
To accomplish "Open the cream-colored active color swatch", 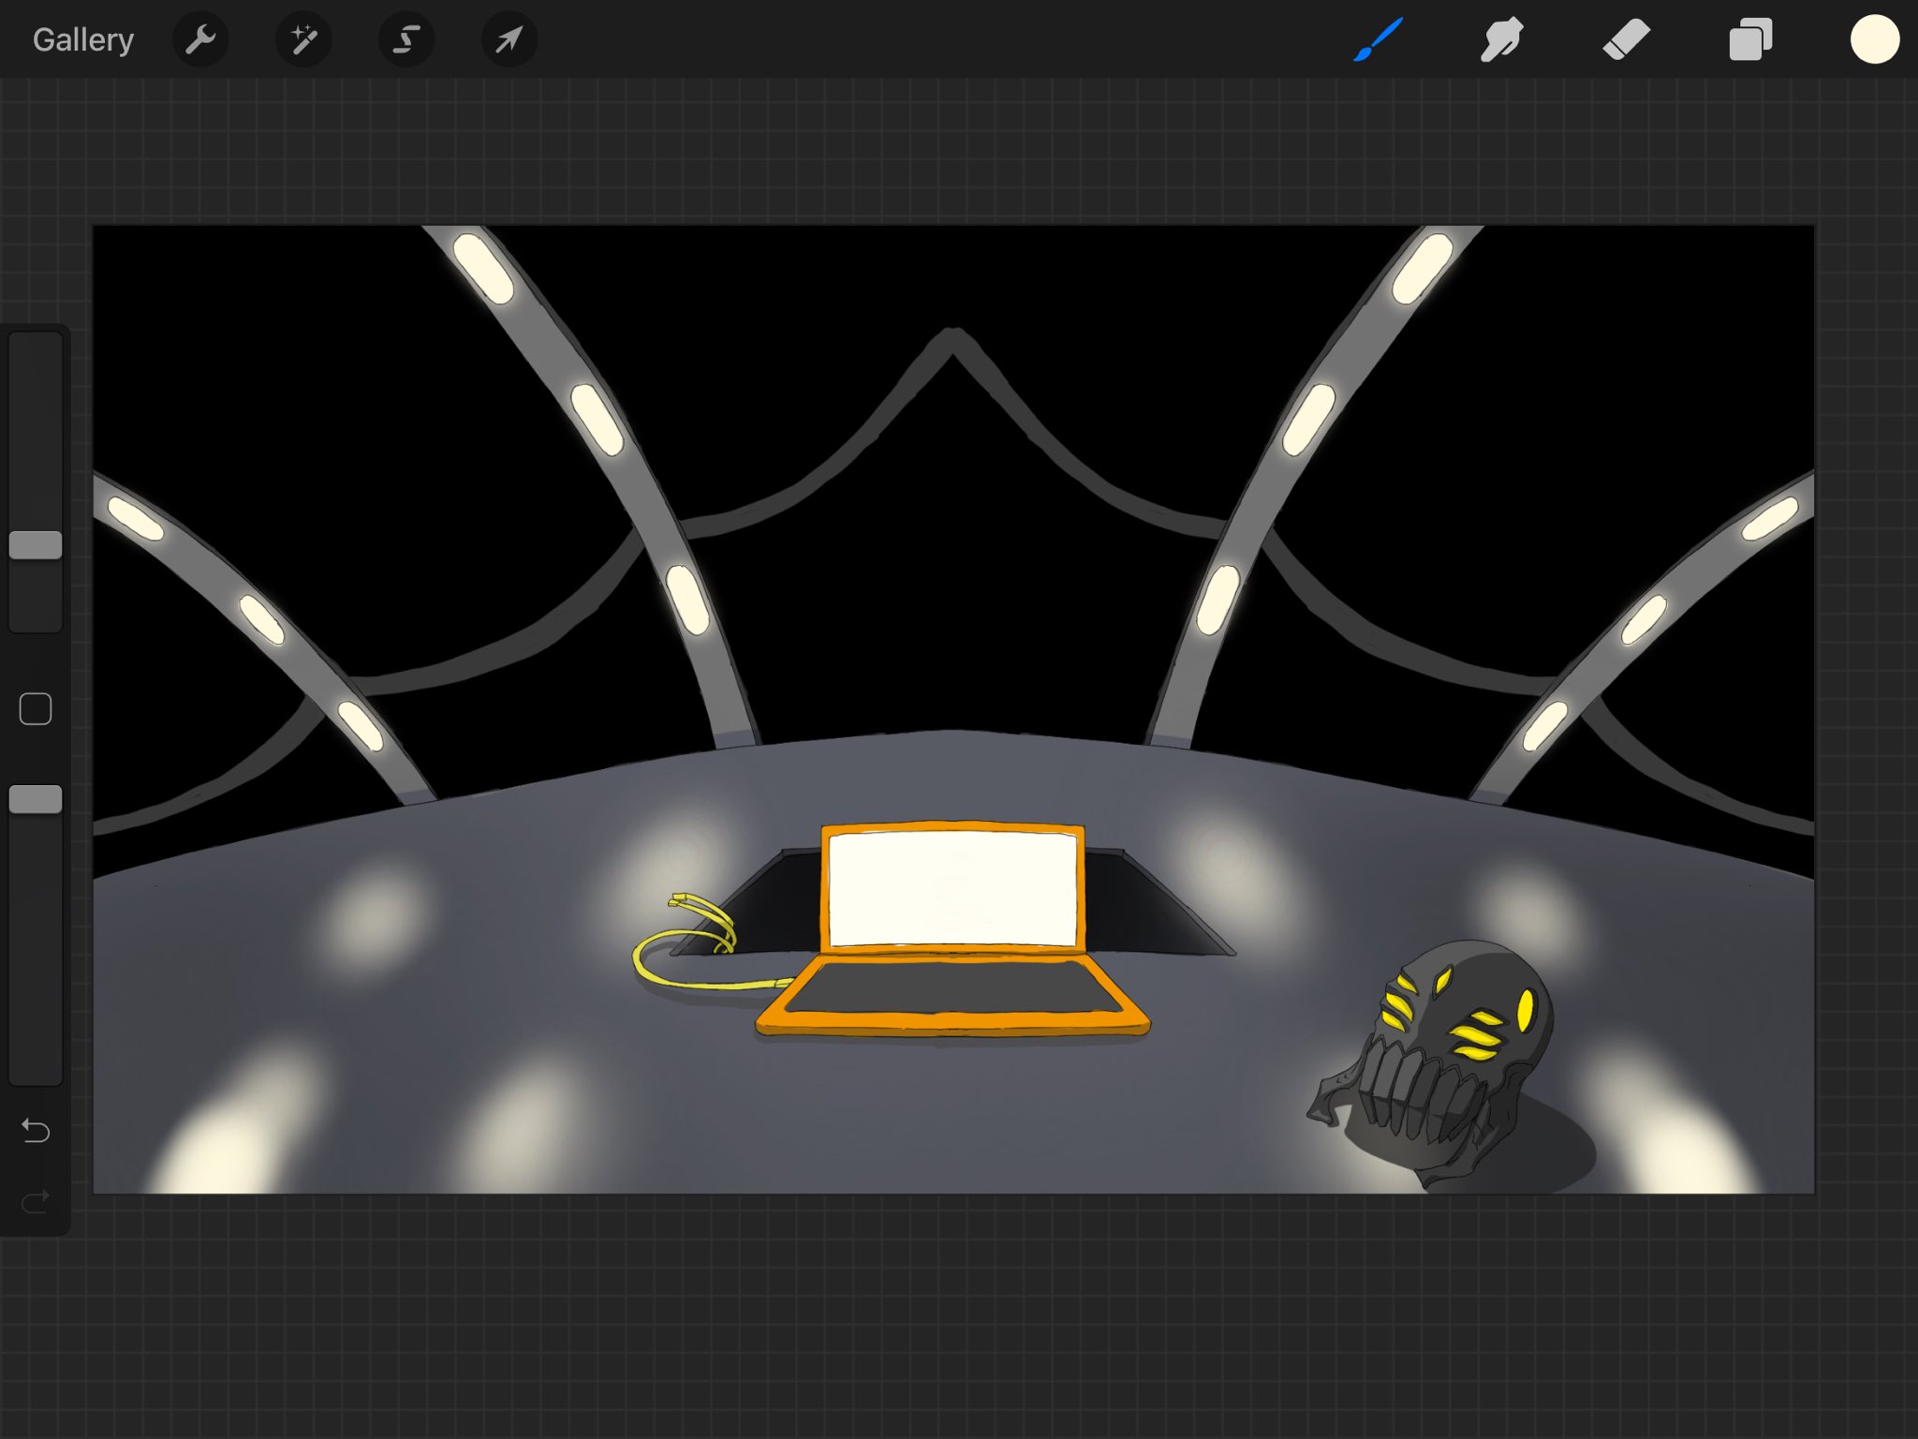I will tap(1875, 40).
